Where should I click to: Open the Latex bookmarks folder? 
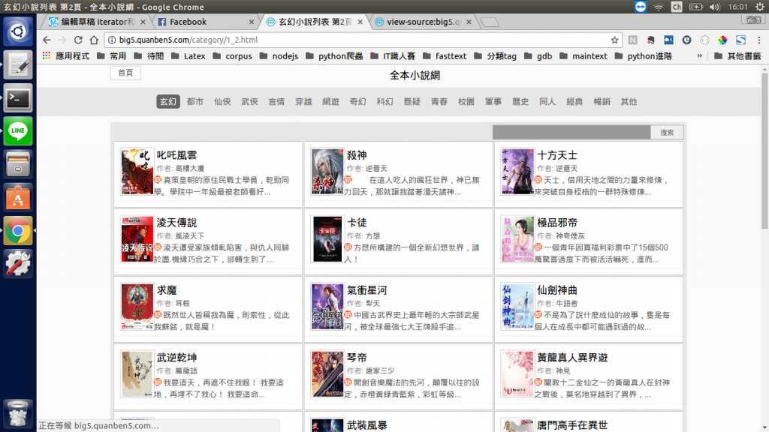pyautogui.click(x=188, y=55)
